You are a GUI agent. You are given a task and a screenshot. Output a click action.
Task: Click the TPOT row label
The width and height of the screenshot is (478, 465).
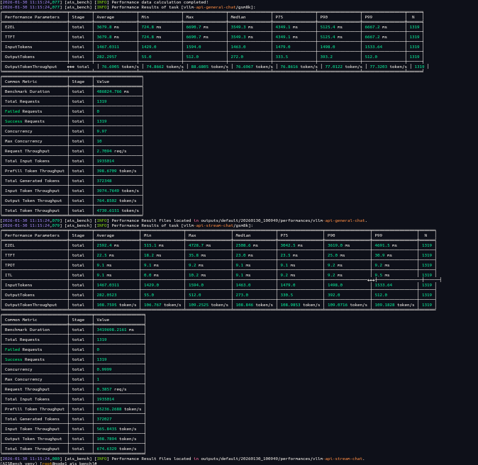[10, 265]
